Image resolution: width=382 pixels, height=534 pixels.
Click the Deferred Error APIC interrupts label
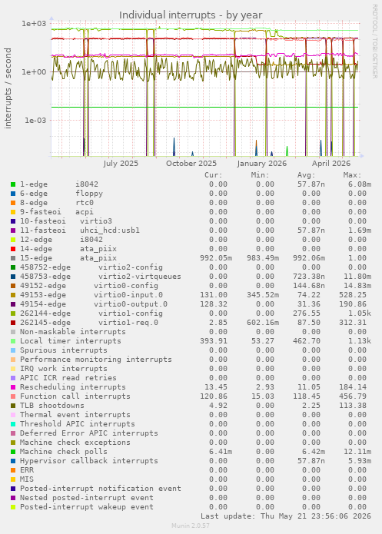89,433
